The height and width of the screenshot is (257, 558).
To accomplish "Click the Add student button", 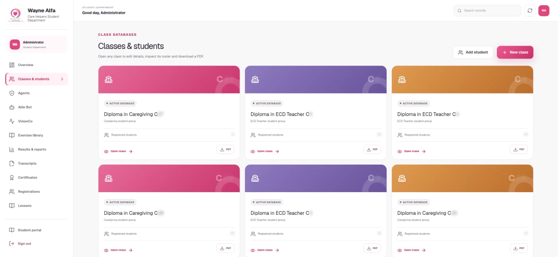I will [473, 52].
